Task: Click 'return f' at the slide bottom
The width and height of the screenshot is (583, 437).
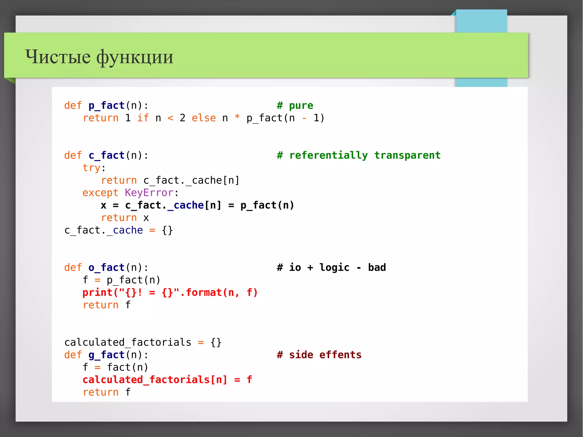Action: click(106, 392)
